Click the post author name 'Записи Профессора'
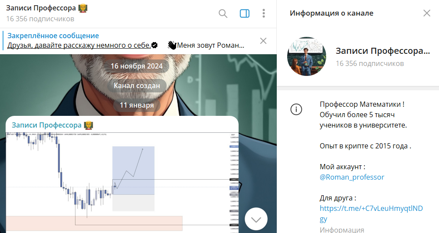Viewport: 439px width, 233px height. pyautogui.click(x=46, y=125)
